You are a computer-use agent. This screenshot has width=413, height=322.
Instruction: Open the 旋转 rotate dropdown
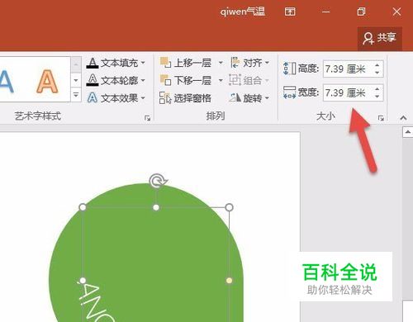pos(249,97)
